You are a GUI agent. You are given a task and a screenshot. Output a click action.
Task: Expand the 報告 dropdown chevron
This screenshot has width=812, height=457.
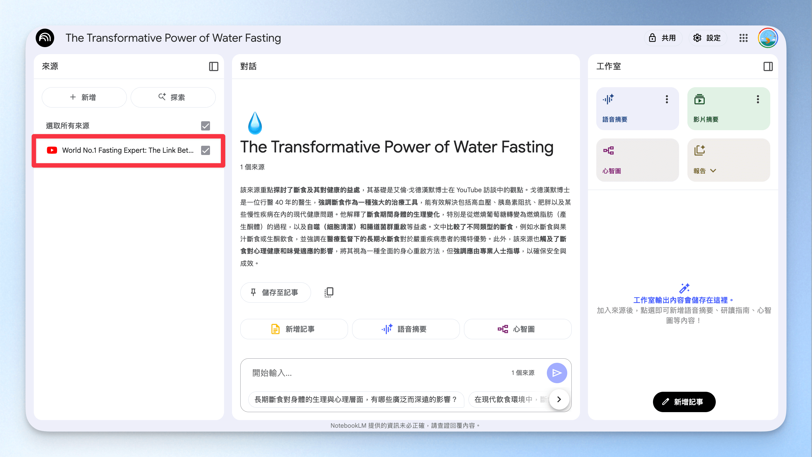[x=713, y=171]
